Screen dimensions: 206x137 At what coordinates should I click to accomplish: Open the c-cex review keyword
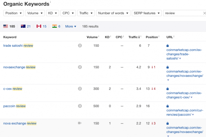point(13,89)
